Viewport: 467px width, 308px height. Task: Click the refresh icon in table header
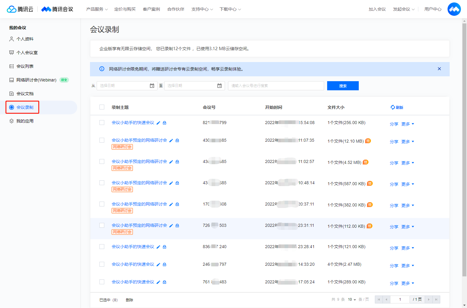click(393, 107)
